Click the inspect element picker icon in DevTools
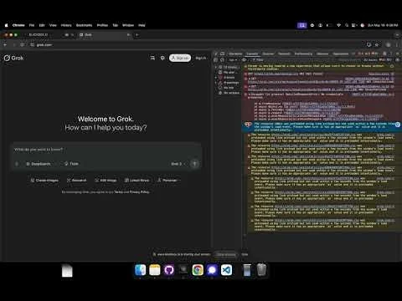This screenshot has height=301, width=402. pos(216,54)
